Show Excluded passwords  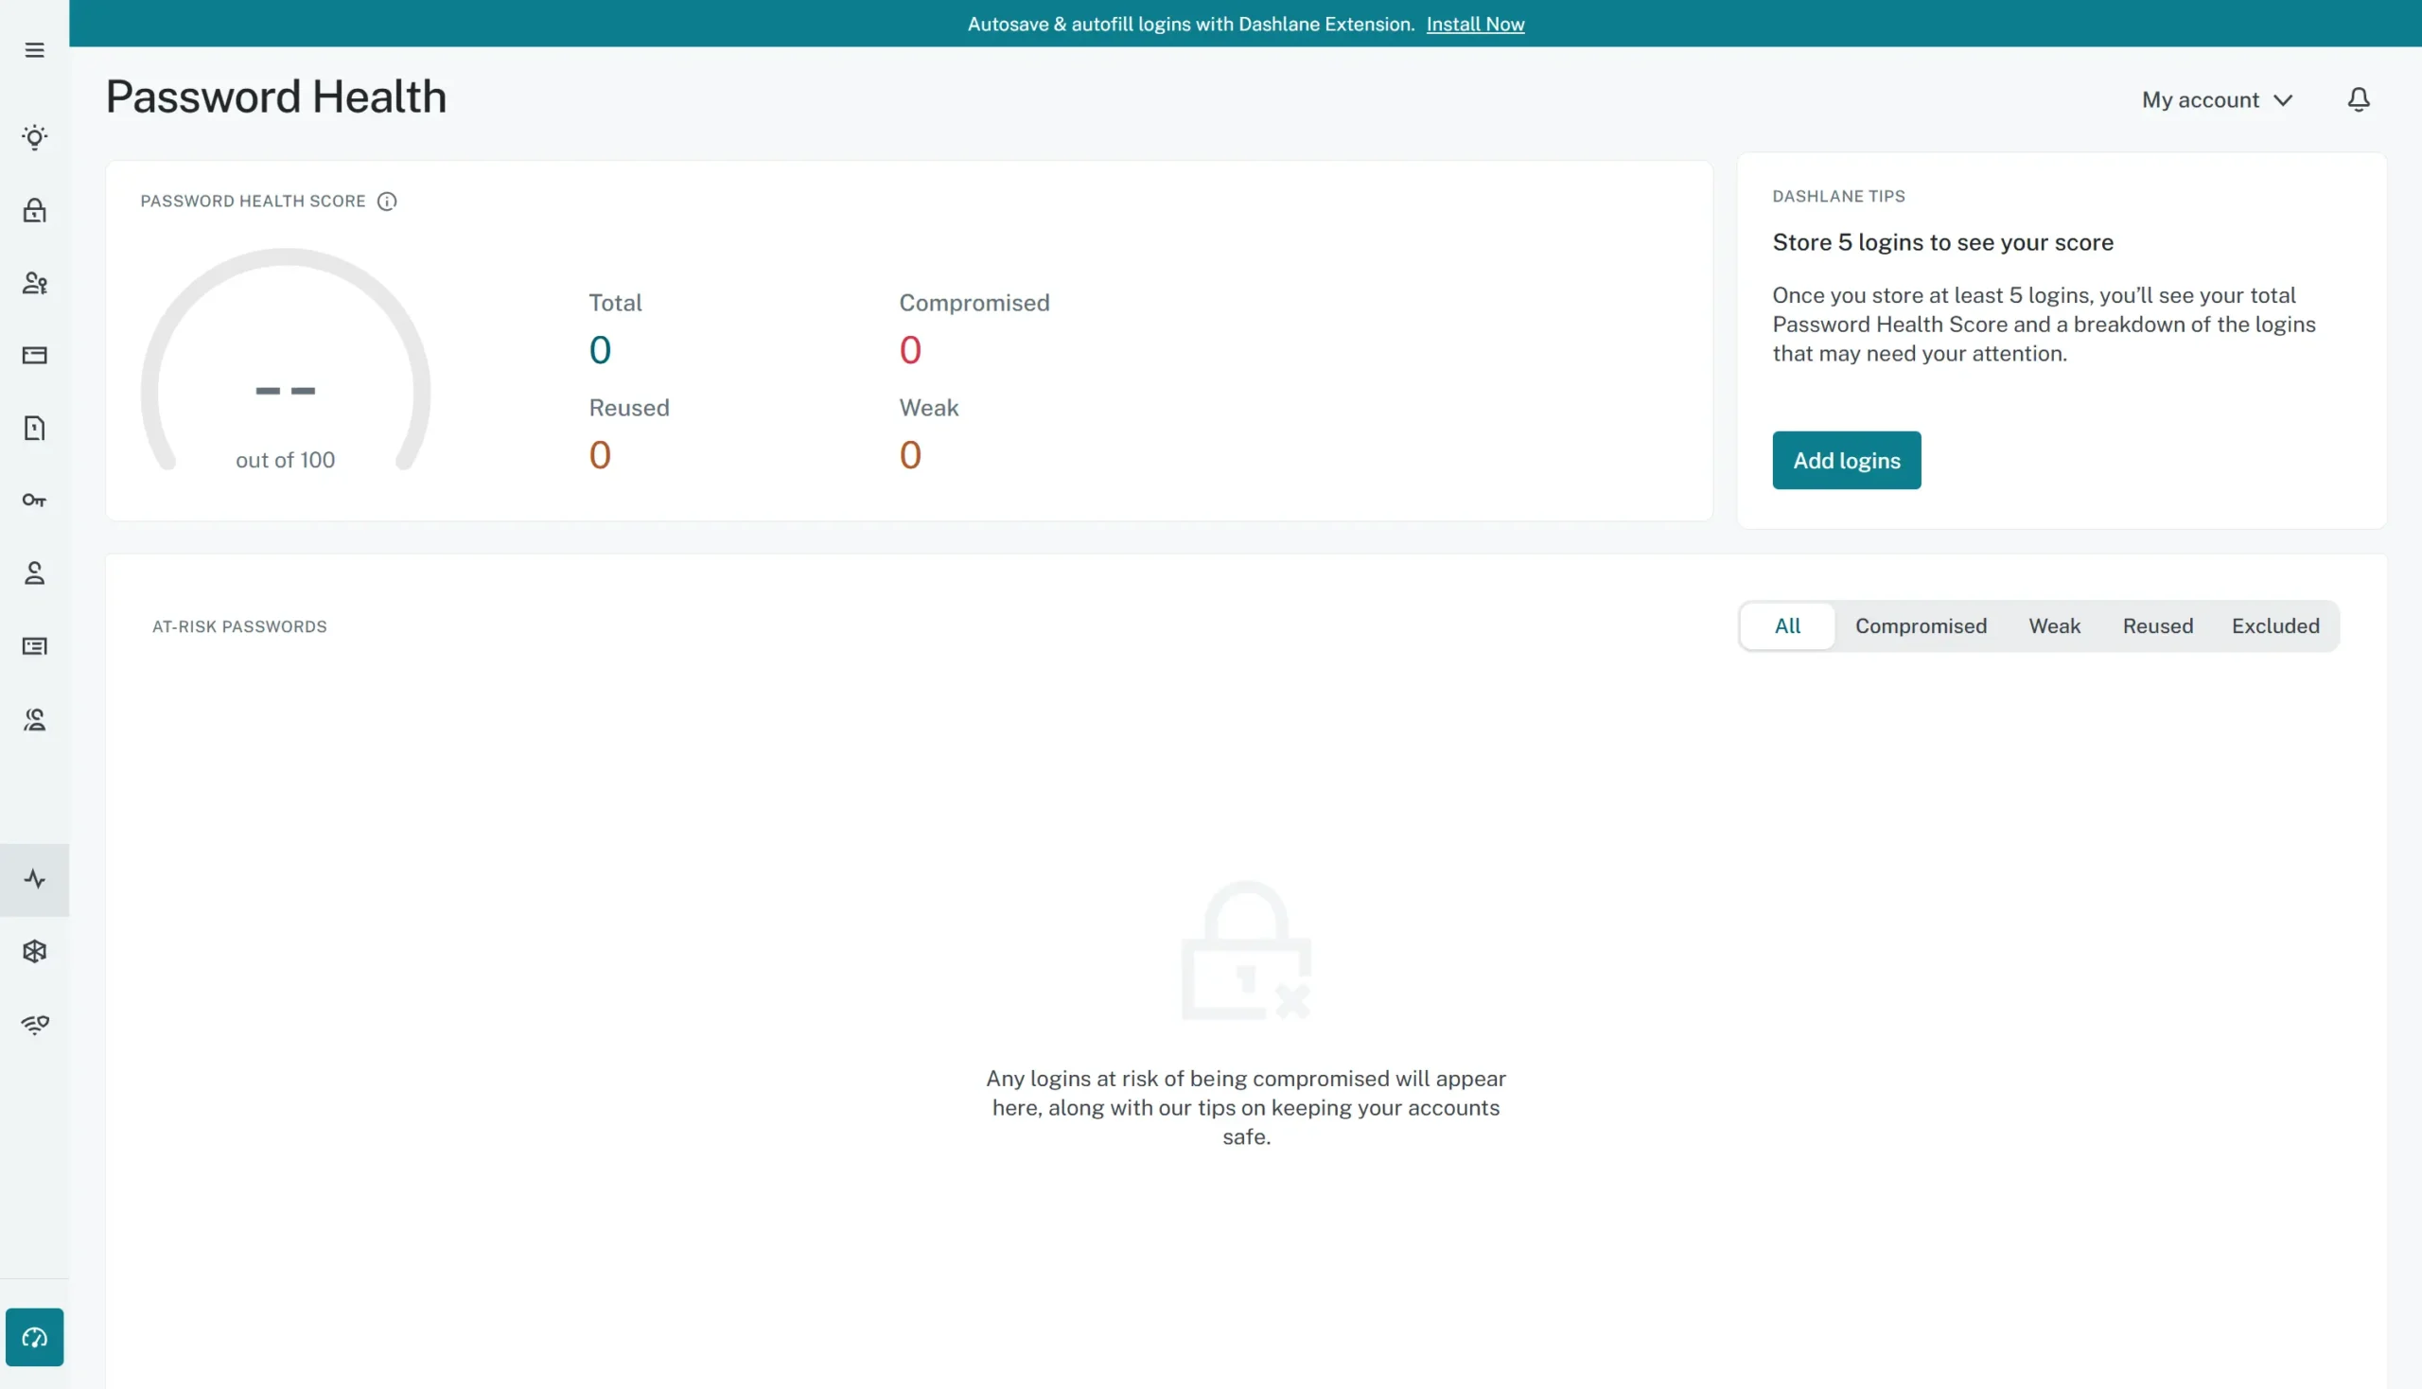2275,625
